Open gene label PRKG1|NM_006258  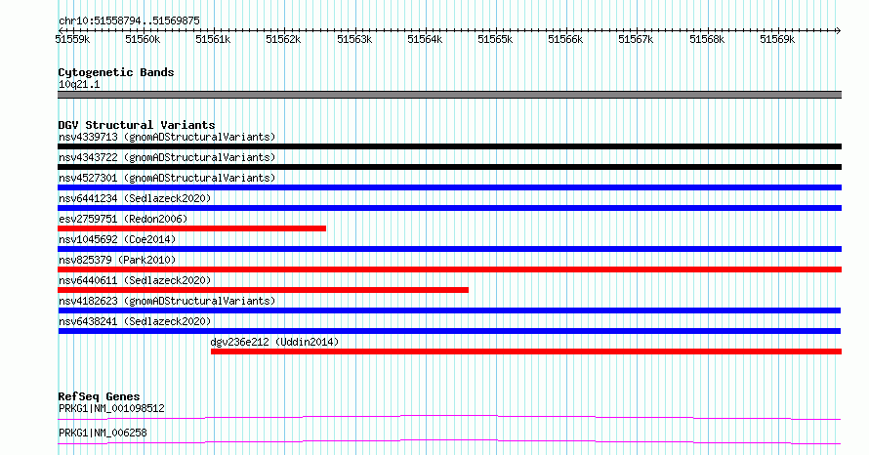103,433
